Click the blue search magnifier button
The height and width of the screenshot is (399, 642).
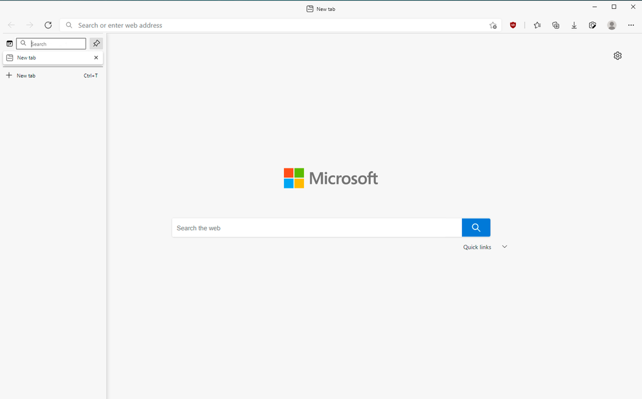476,227
